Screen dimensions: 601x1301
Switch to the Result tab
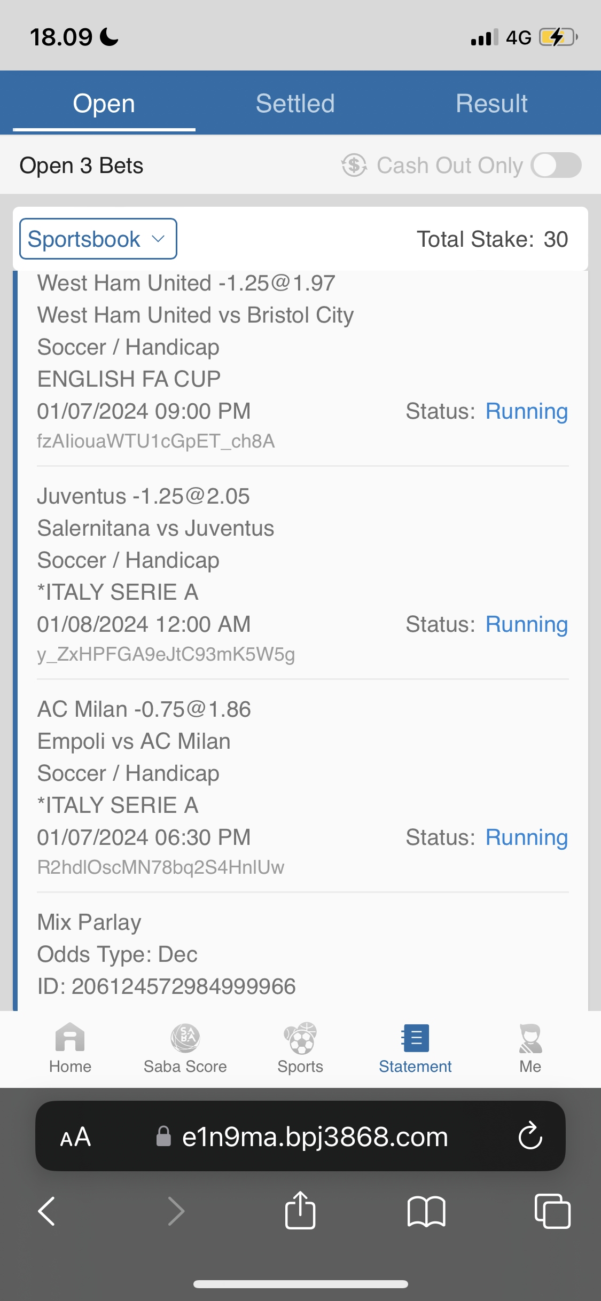(491, 104)
